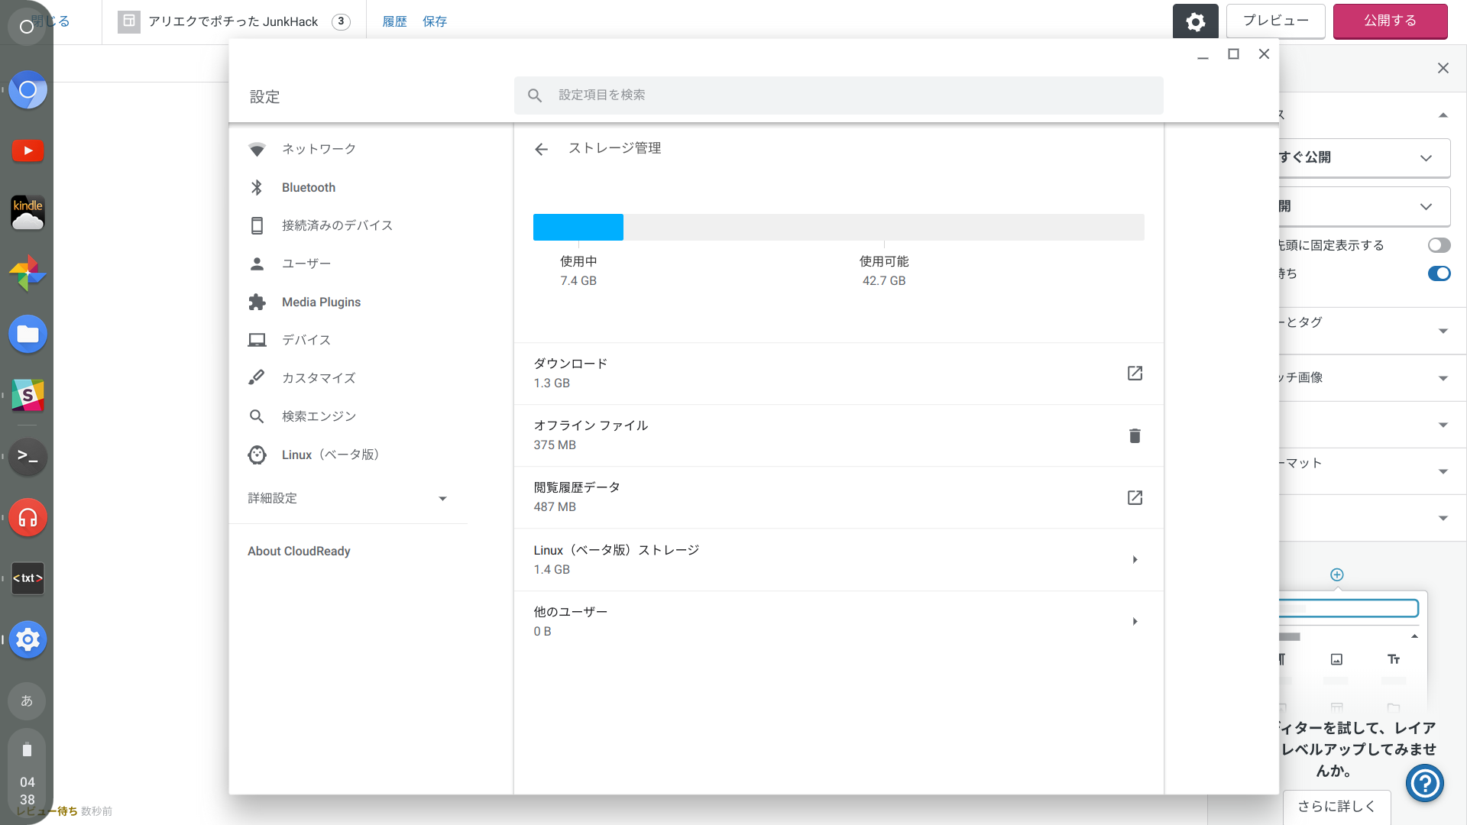1467x825 pixels.
Task: Click the back arrow beside ストレージ管理
Action: 541,149
